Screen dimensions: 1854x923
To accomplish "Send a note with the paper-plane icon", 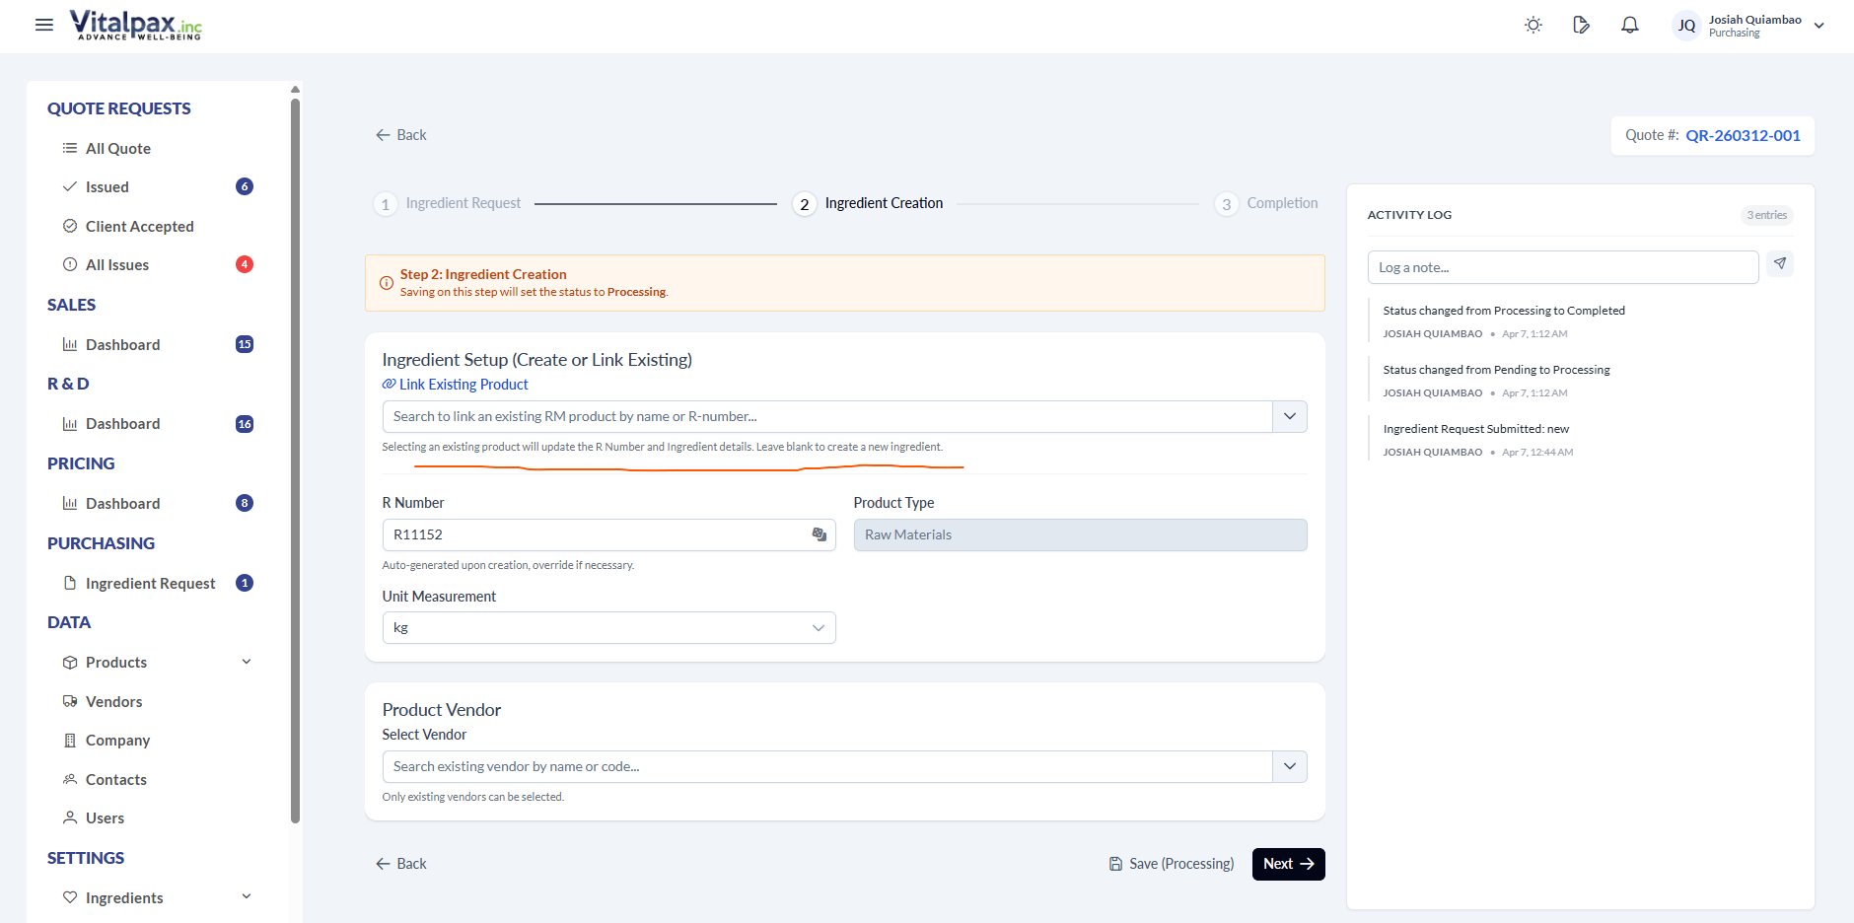I will point(1781,263).
